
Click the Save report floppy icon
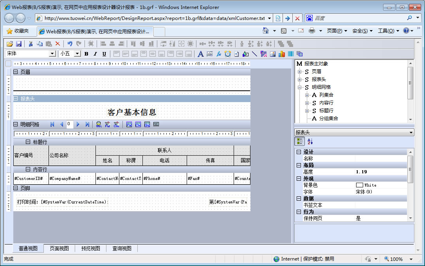[x=18, y=44]
